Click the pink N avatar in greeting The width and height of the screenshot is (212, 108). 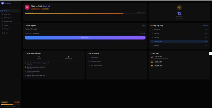tap(27, 7)
